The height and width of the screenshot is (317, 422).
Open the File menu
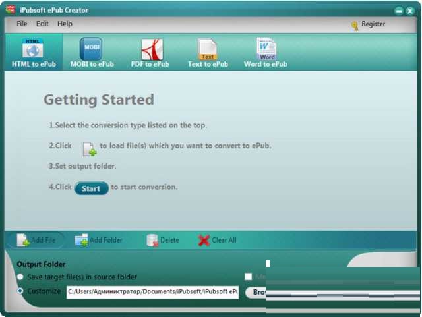(x=22, y=24)
